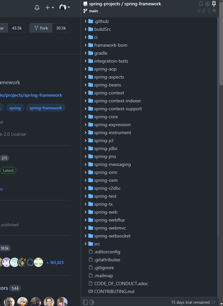Select the spring-jcl folder name
This screenshot has height=306, width=223.
tap(104, 140)
